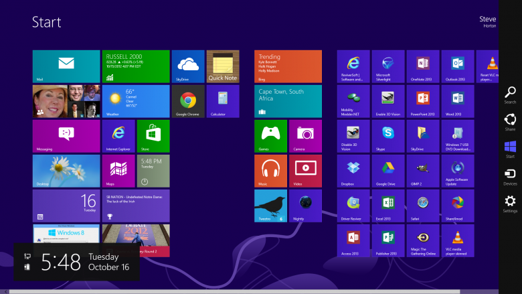The height and width of the screenshot is (294, 522).
Task: Open the Settings charm
Action: pos(510,204)
